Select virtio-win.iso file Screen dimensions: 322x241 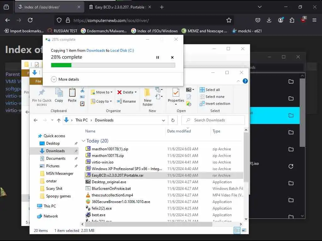[103, 162]
